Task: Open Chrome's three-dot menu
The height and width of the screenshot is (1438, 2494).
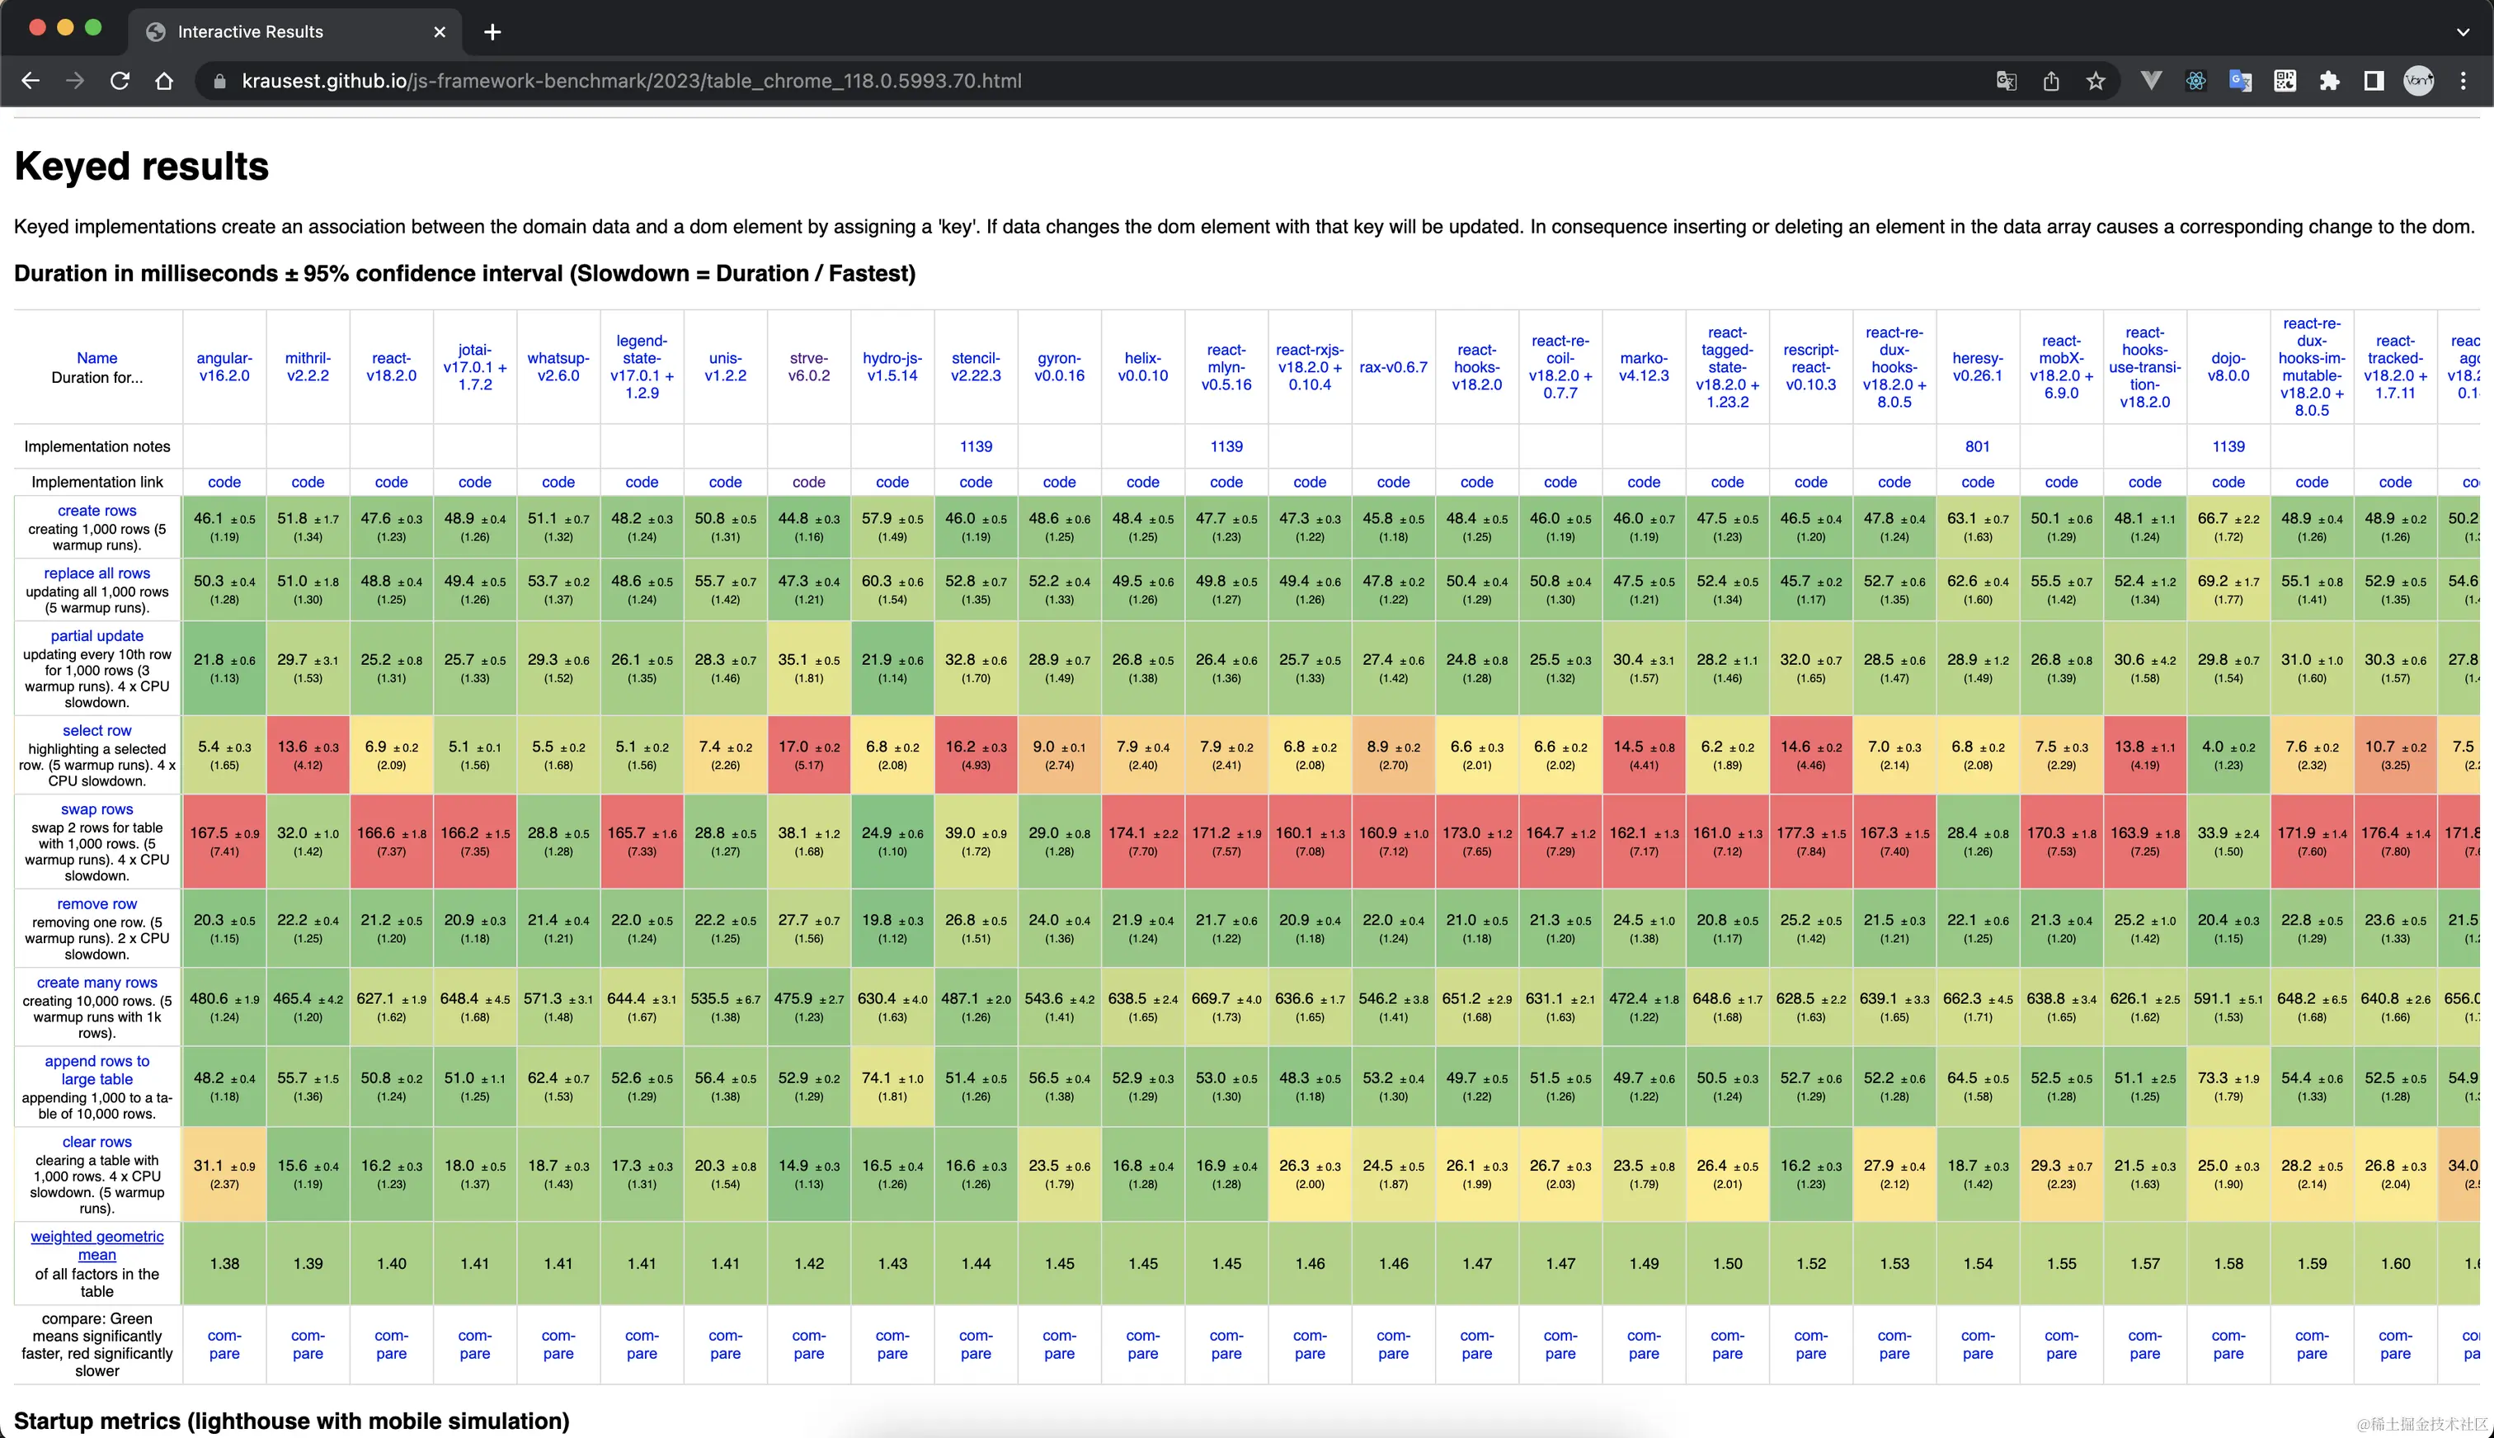Action: click(x=2463, y=81)
